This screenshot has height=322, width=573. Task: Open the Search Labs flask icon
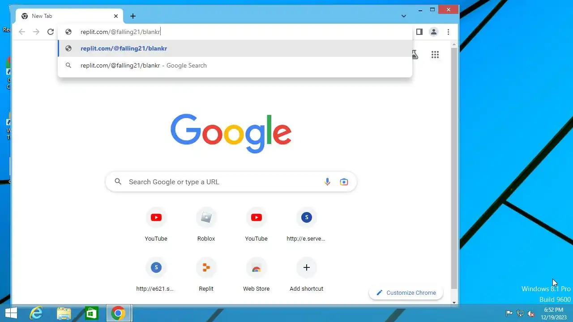pos(414,55)
